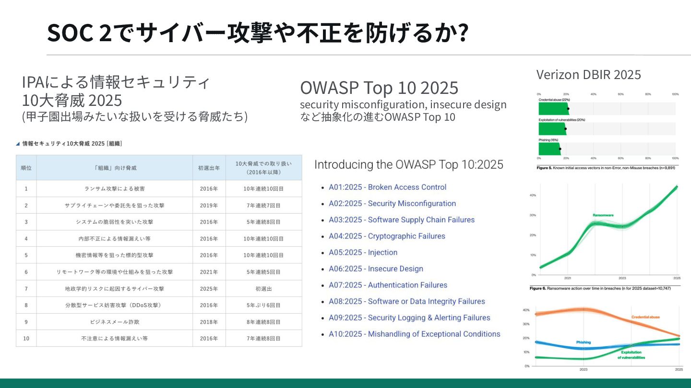Screen dimensions: 691x388
Task: Click the 10大脅威での取り扱い column header
Action: click(x=264, y=168)
